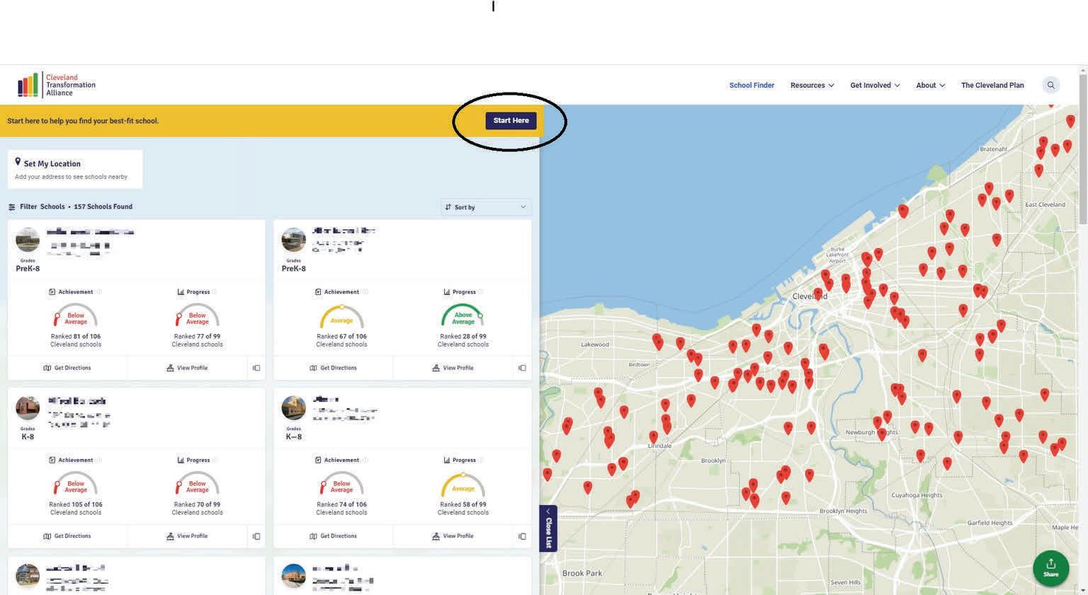Click the Cleveland Transformation Alliance logo
This screenshot has height=595, width=1088.
57,85
